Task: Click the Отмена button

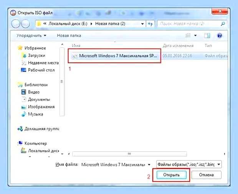Action: coord(206,175)
